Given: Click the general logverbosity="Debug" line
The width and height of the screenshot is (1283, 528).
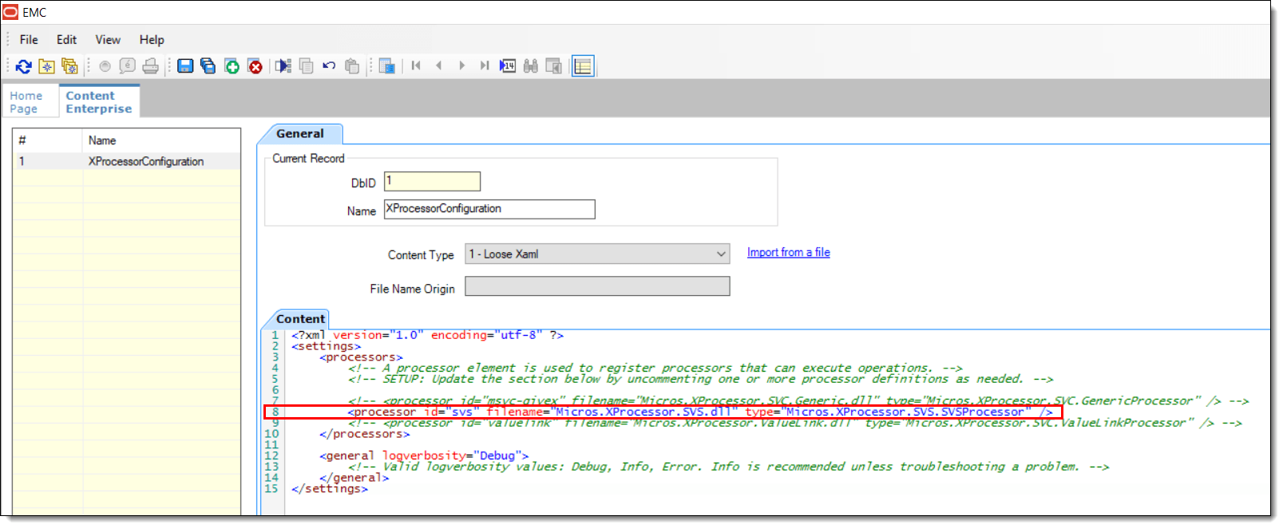Looking at the screenshot, I should pos(424,456).
